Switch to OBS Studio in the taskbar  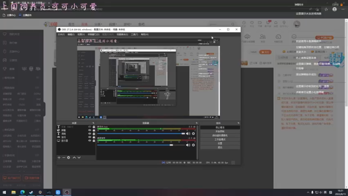tap(67, 192)
